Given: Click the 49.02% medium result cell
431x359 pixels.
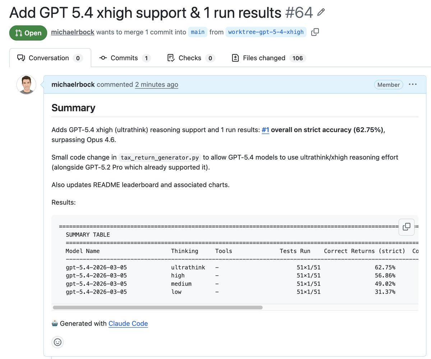Looking at the screenshot, I should click(385, 284).
